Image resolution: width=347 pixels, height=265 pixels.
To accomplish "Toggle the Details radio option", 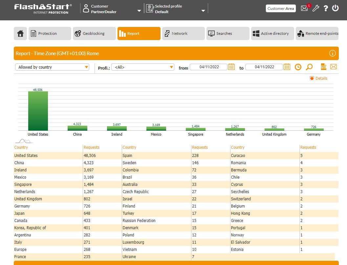I will 312,78.
